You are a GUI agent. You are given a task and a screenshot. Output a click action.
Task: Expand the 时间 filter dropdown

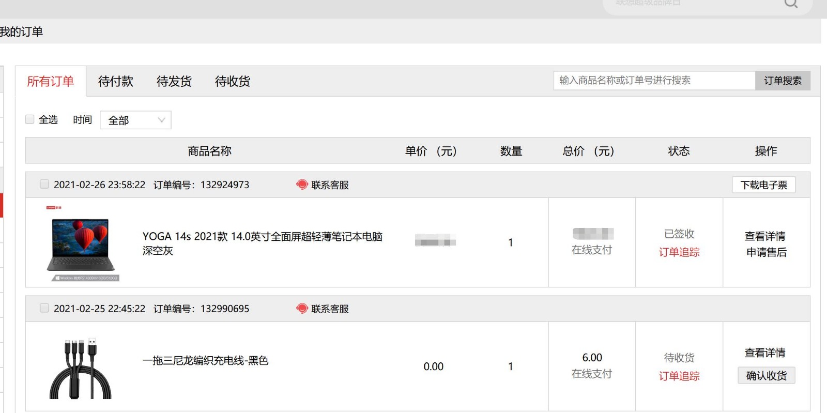[135, 120]
